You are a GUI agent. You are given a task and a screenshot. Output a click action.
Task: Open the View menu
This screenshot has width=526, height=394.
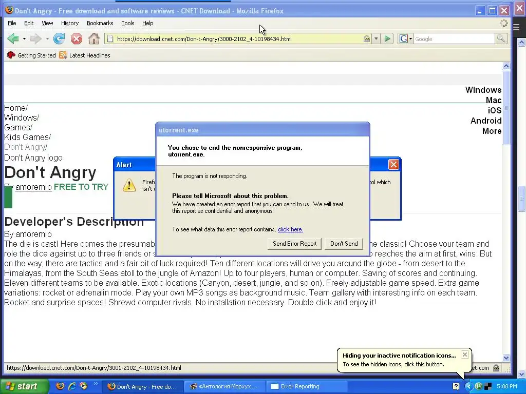[47, 23]
